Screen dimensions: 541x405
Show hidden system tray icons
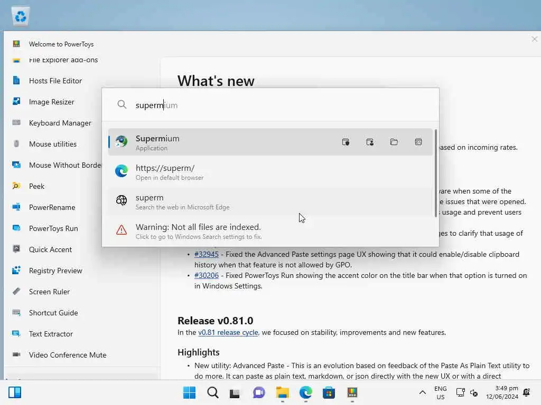422,392
